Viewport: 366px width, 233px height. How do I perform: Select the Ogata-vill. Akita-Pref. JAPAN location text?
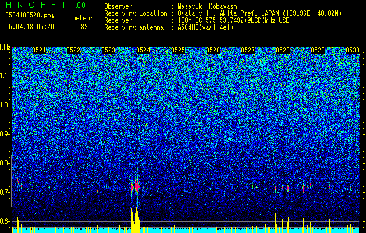coord(260,13)
